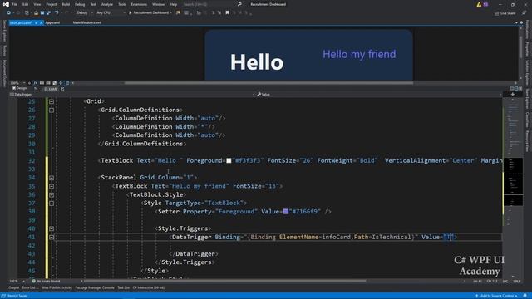The height and width of the screenshot is (299, 532).
Task: Click the code editor horizontal scrollbar
Action: 225,281
